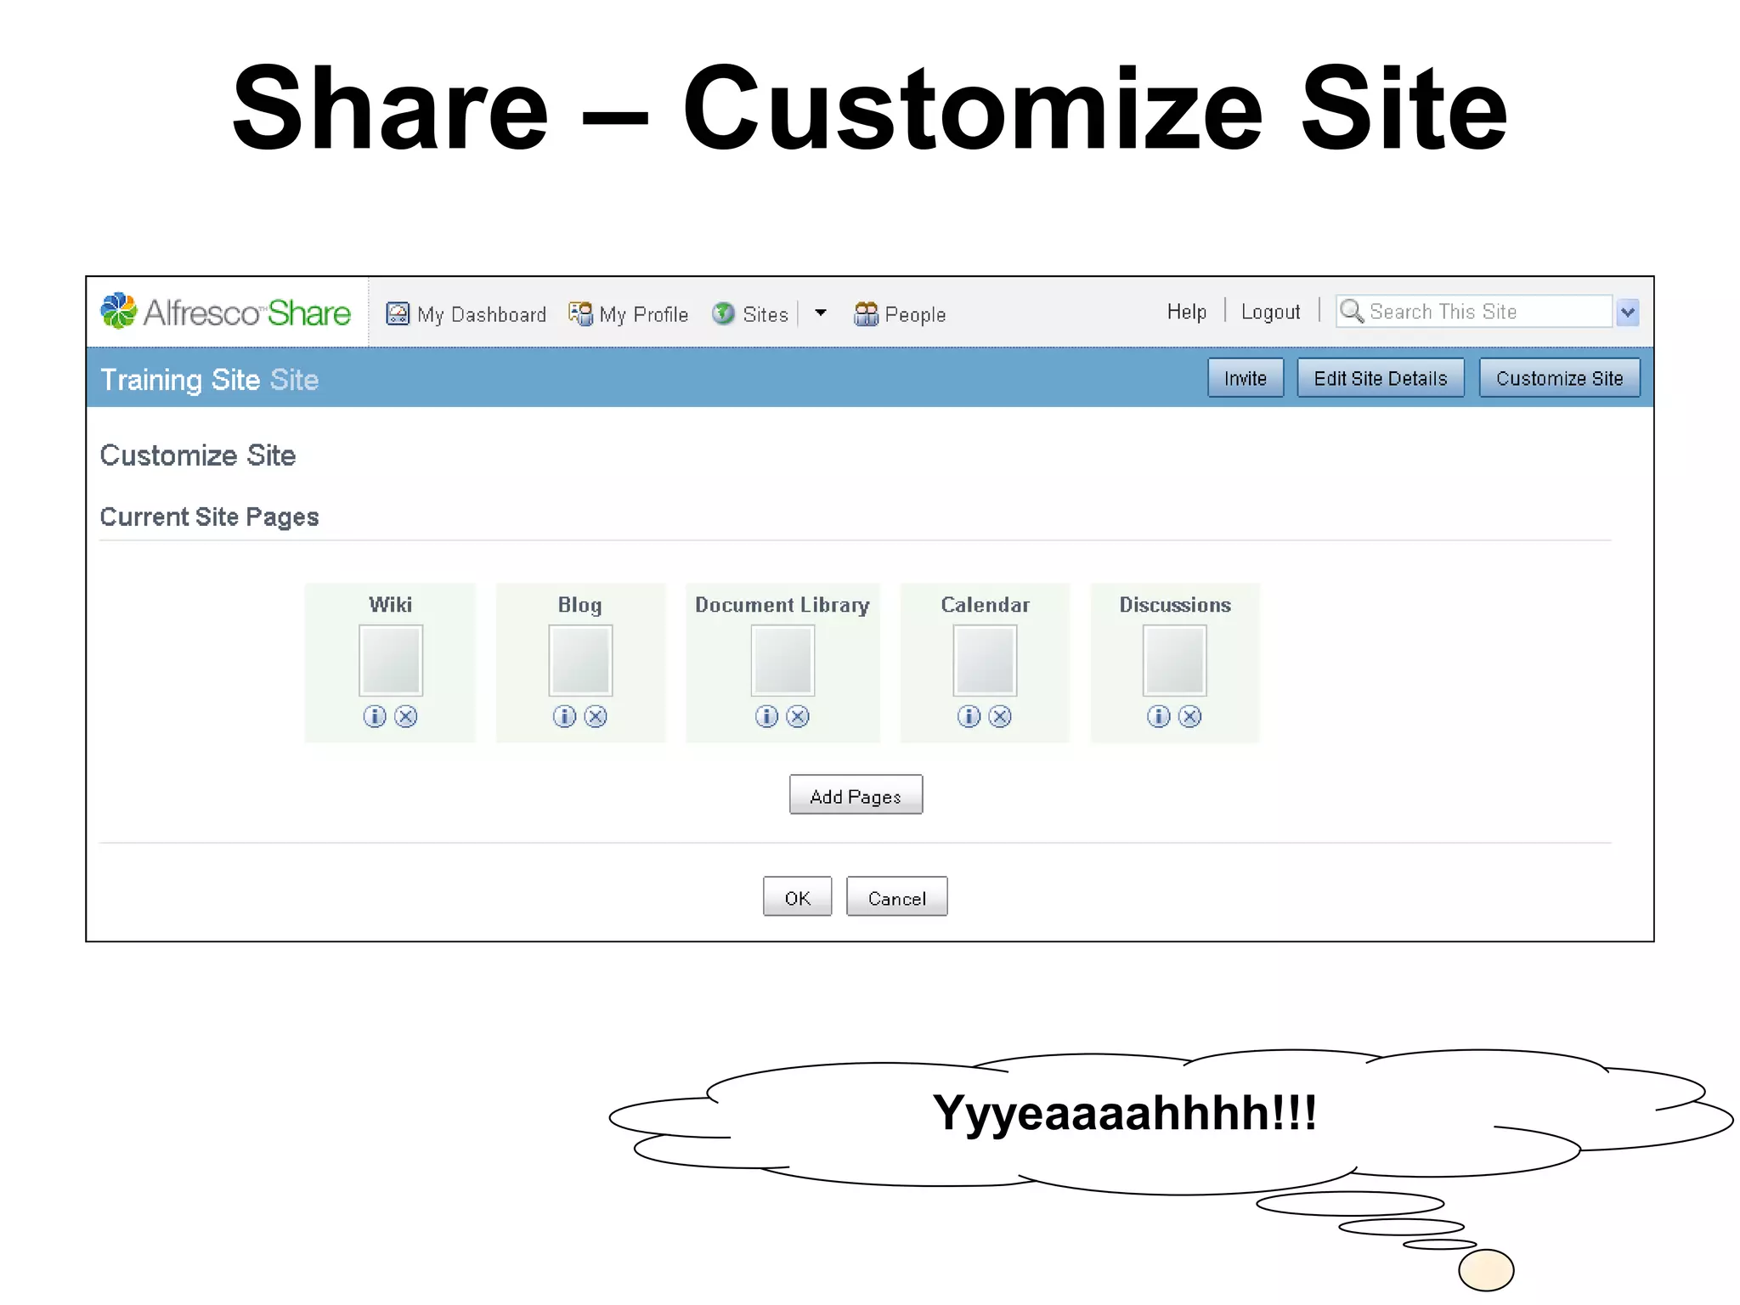Go to My Profile

point(629,314)
